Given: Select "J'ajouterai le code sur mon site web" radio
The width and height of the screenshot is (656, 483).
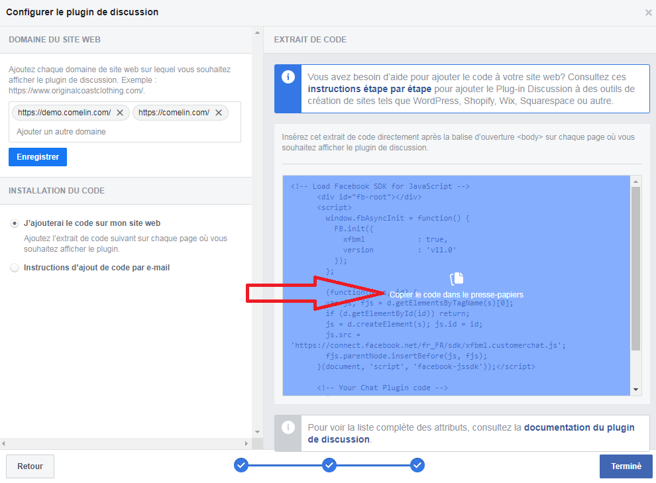Looking at the screenshot, I should pyautogui.click(x=15, y=223).
